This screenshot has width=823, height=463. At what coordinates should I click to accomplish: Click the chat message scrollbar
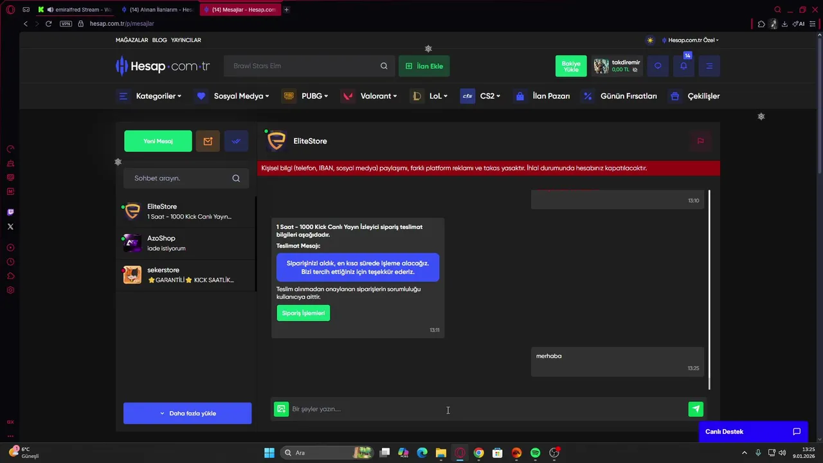pos(710,289)
